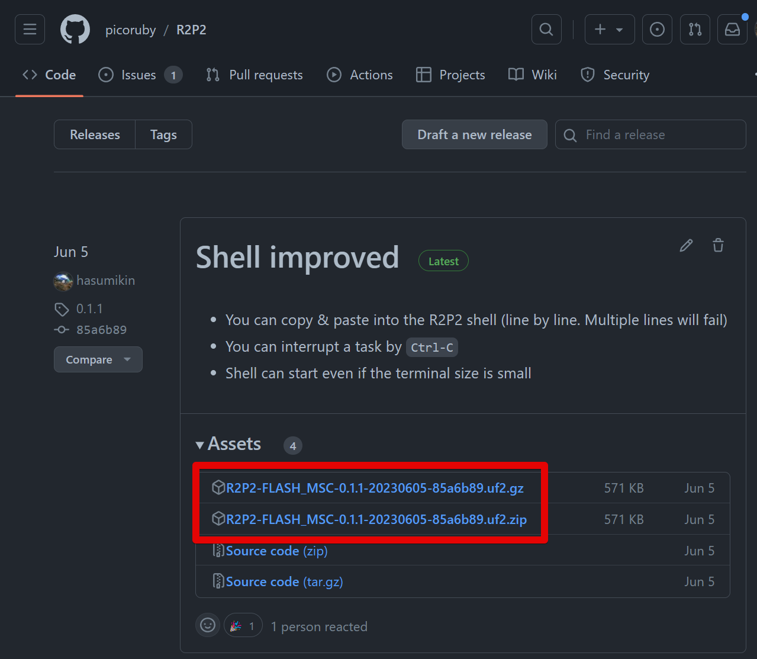Add reaction with the smiley icon
757x659 pixels.
pyautogui.click(x=208, y=625)
